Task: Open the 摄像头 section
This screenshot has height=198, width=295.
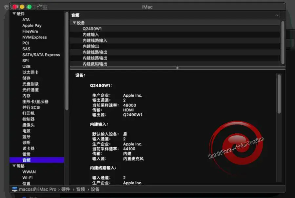Action: coord(29,125)
